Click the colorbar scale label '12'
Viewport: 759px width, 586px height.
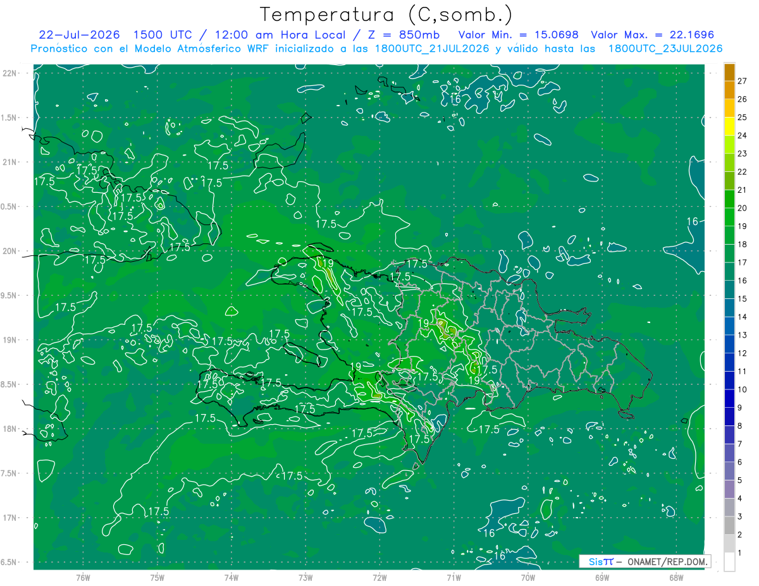[x=743, y=353]
